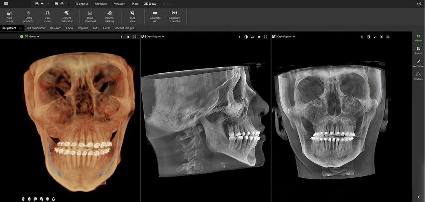This screenshot has height=202, width=425.
Task: Open Help via the question mark icon
Action: (419, 3)
